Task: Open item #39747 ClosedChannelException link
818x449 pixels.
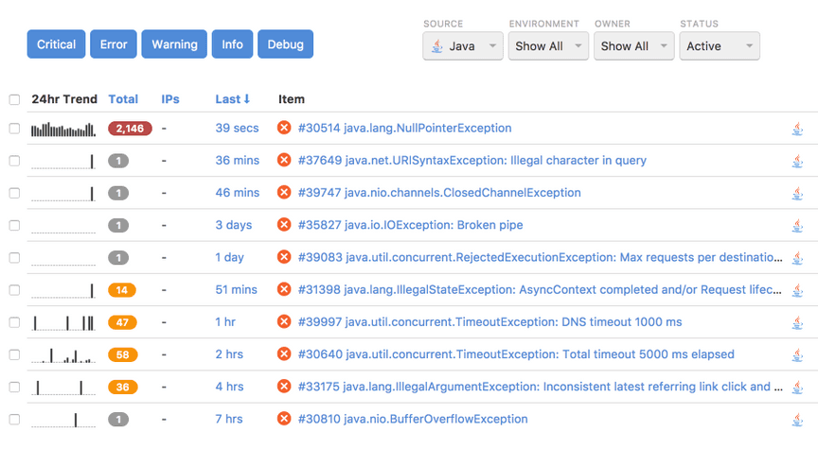Action: point(438,193)
